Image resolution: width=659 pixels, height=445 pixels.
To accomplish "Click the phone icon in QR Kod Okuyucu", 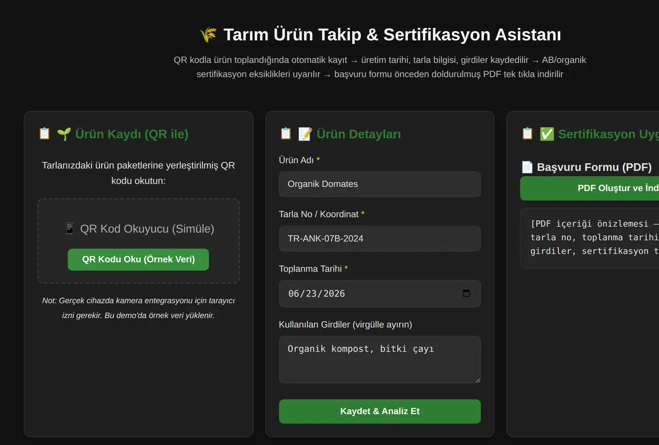I will 70,229.
